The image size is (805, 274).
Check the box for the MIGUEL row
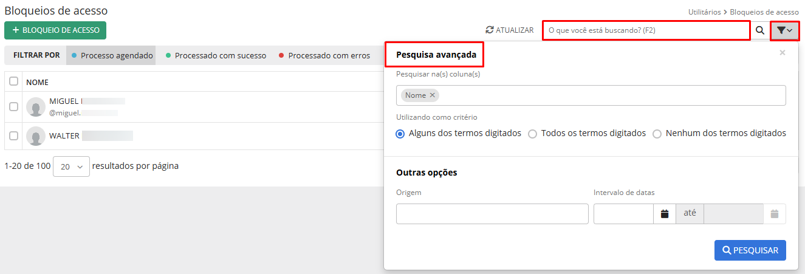click(13, 107)
